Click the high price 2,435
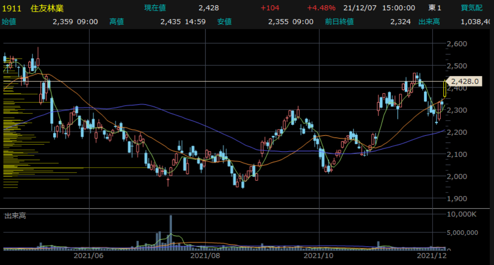 point(170,22)
